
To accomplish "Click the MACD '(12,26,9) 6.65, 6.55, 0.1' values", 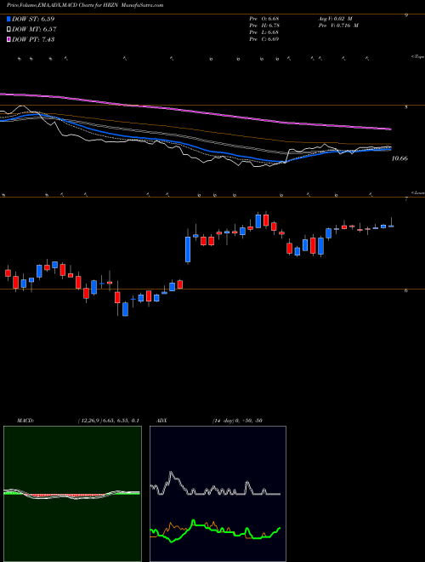I will (108, 421).
